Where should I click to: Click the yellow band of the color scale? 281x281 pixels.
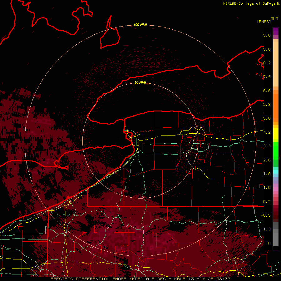click(x=276, y=134)
